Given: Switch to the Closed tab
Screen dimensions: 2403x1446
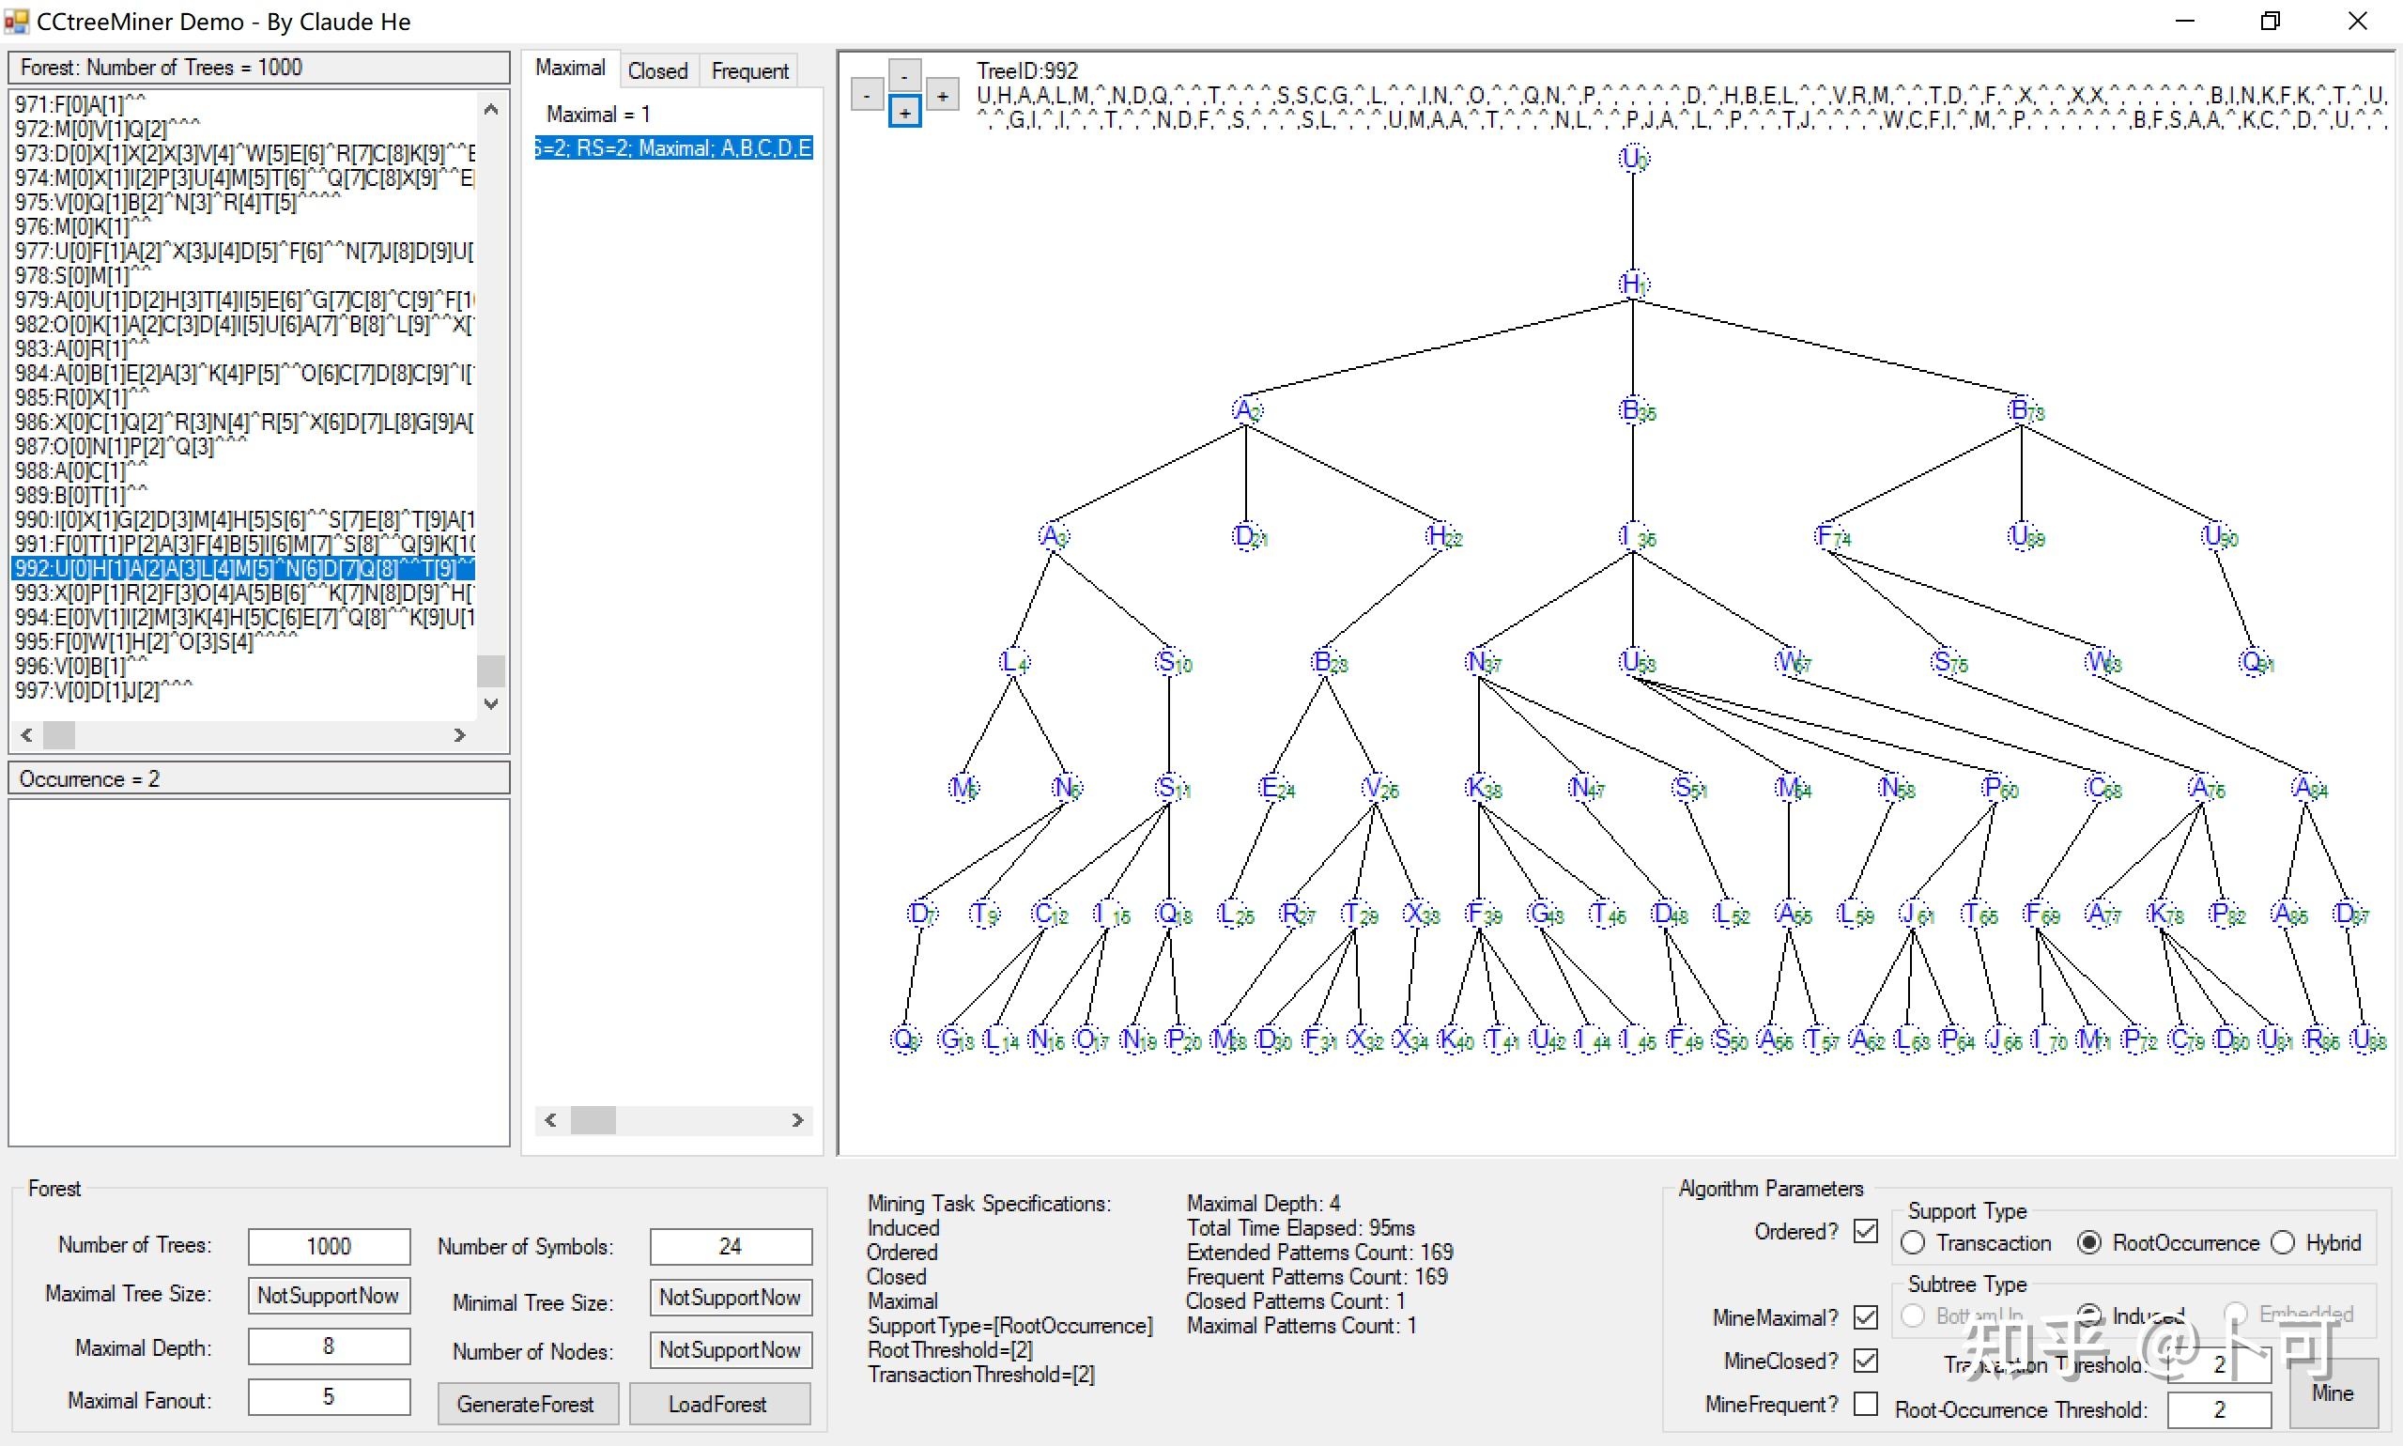Looking at the screenshot, I should coord(657,71).
